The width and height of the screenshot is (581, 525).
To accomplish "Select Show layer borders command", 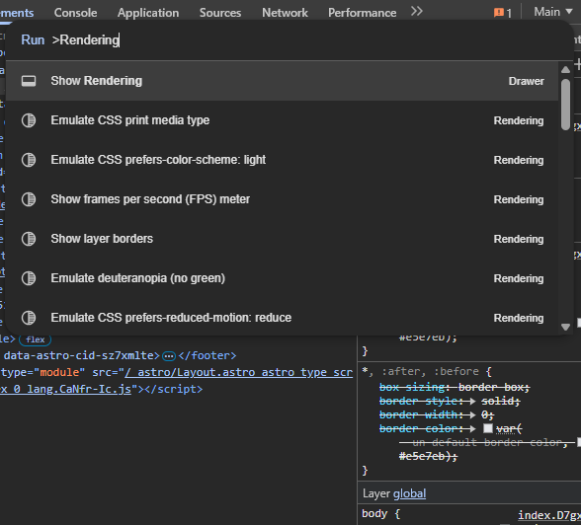I will [x=283, y=239].
